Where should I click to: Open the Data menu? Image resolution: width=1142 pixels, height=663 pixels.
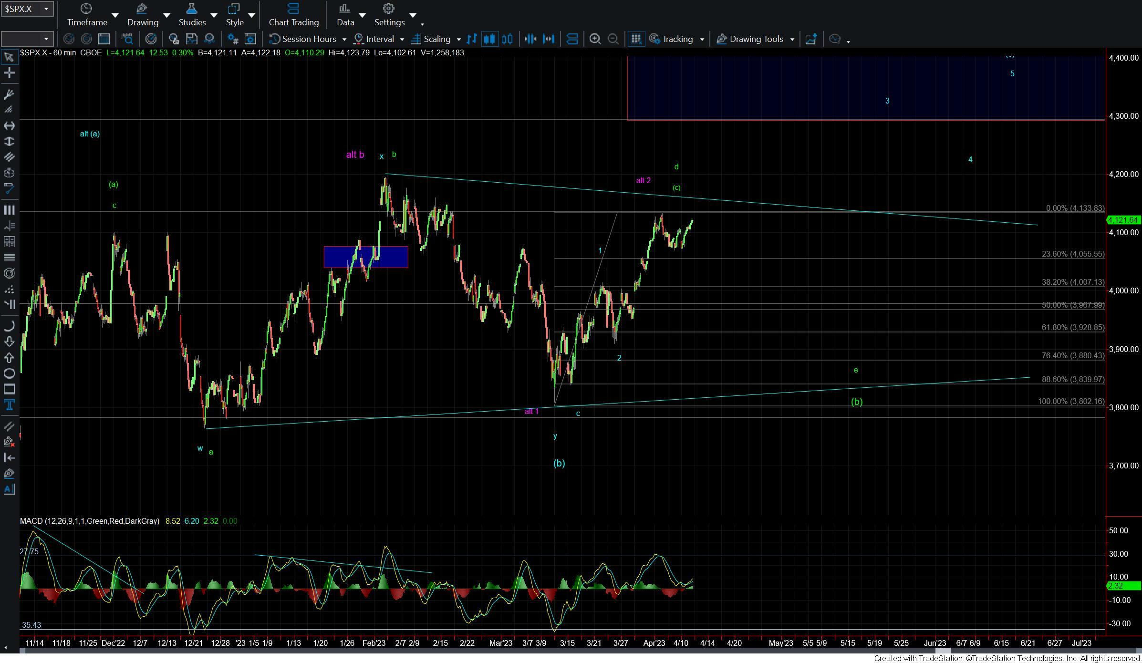click(345, 15)
